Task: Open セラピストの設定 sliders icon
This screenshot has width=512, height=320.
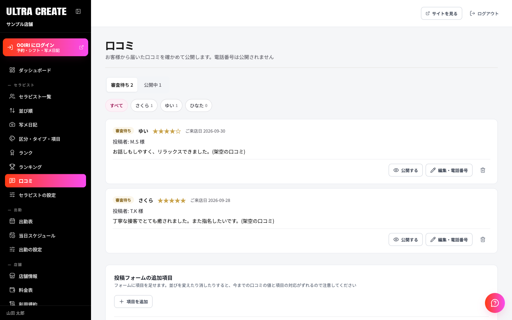Action: point(12,195)
